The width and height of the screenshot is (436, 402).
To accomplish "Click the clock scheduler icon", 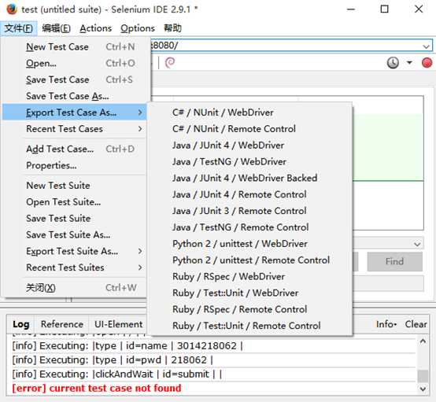I will point(393,63).
